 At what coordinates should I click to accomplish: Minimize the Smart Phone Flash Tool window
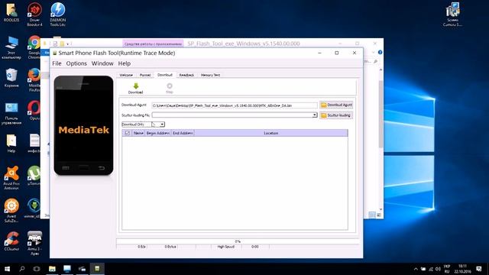(319, 53)
